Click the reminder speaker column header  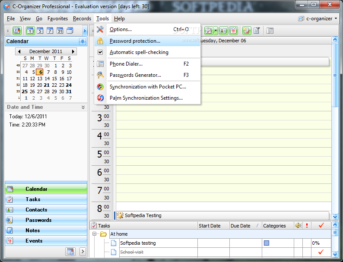coord(298,225)
